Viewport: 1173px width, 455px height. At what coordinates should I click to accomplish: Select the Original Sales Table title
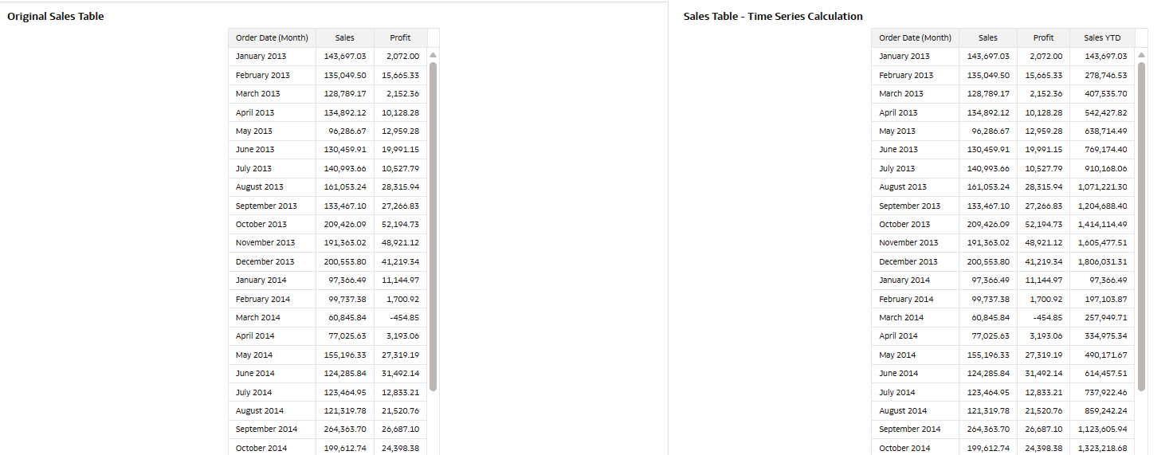pos(56,16)
